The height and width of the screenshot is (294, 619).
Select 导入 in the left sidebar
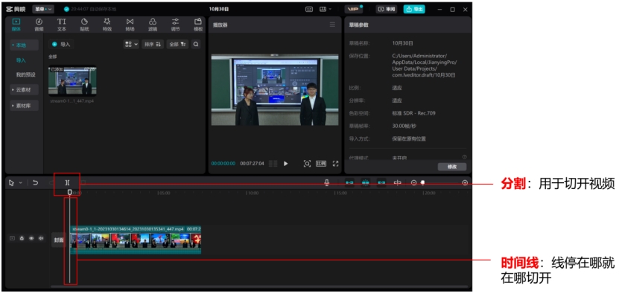point(21,60)
